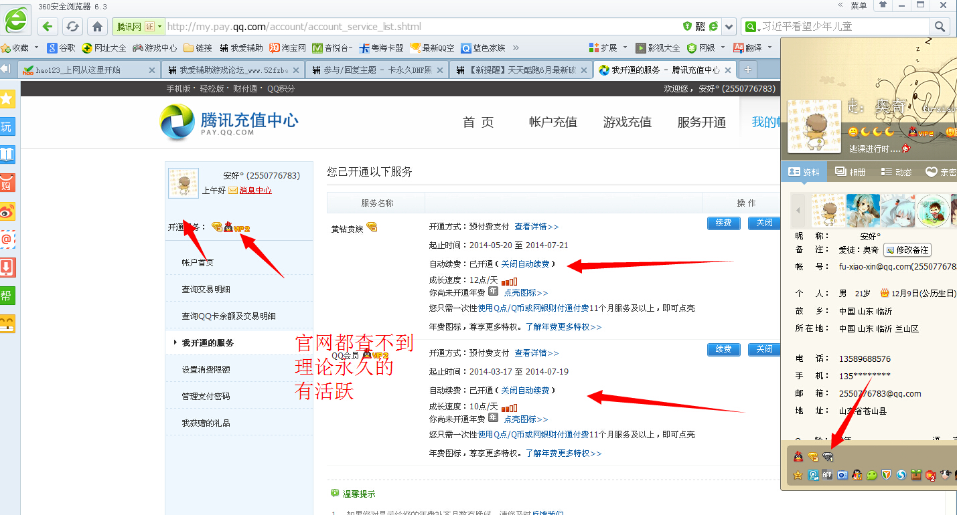The width and height of the screenshot is (957, 515).
Task: Open the 帮 help sidebar icon
Action: point(7,296)
